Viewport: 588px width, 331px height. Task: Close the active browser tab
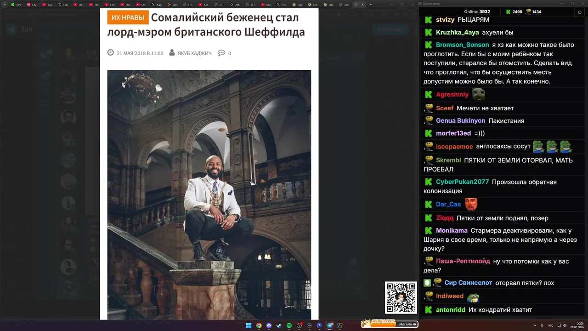pyautogui.click(x=362, y=5)
